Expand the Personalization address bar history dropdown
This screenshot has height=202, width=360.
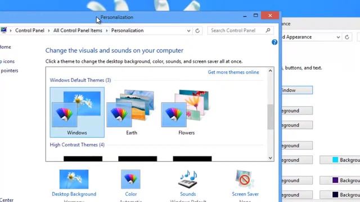click(188, 31)
